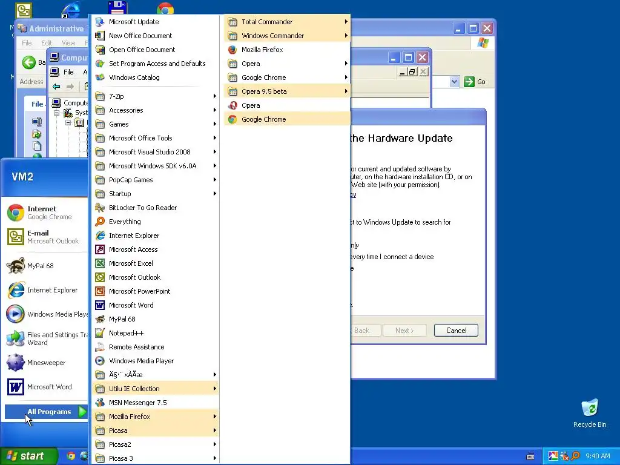
Task: Launch Notepad++
Action: [x=155, y=333]
